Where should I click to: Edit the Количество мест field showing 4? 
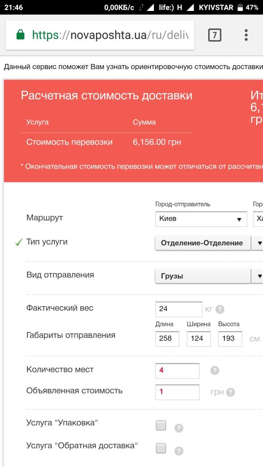(178, 371)
